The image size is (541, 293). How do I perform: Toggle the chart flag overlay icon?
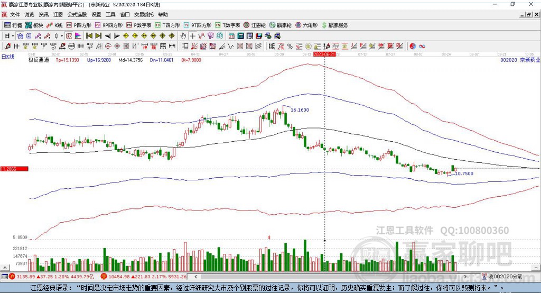tap(78, 36)
